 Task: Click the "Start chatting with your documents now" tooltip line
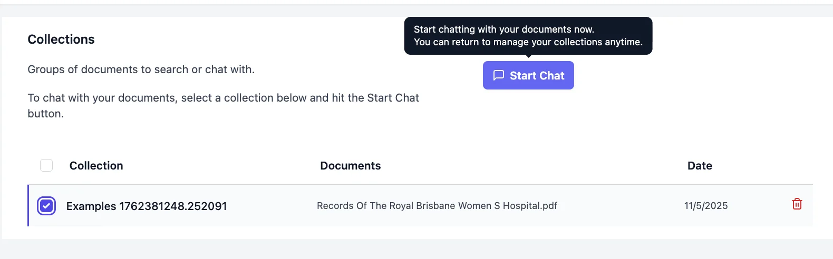pos(503,29)
